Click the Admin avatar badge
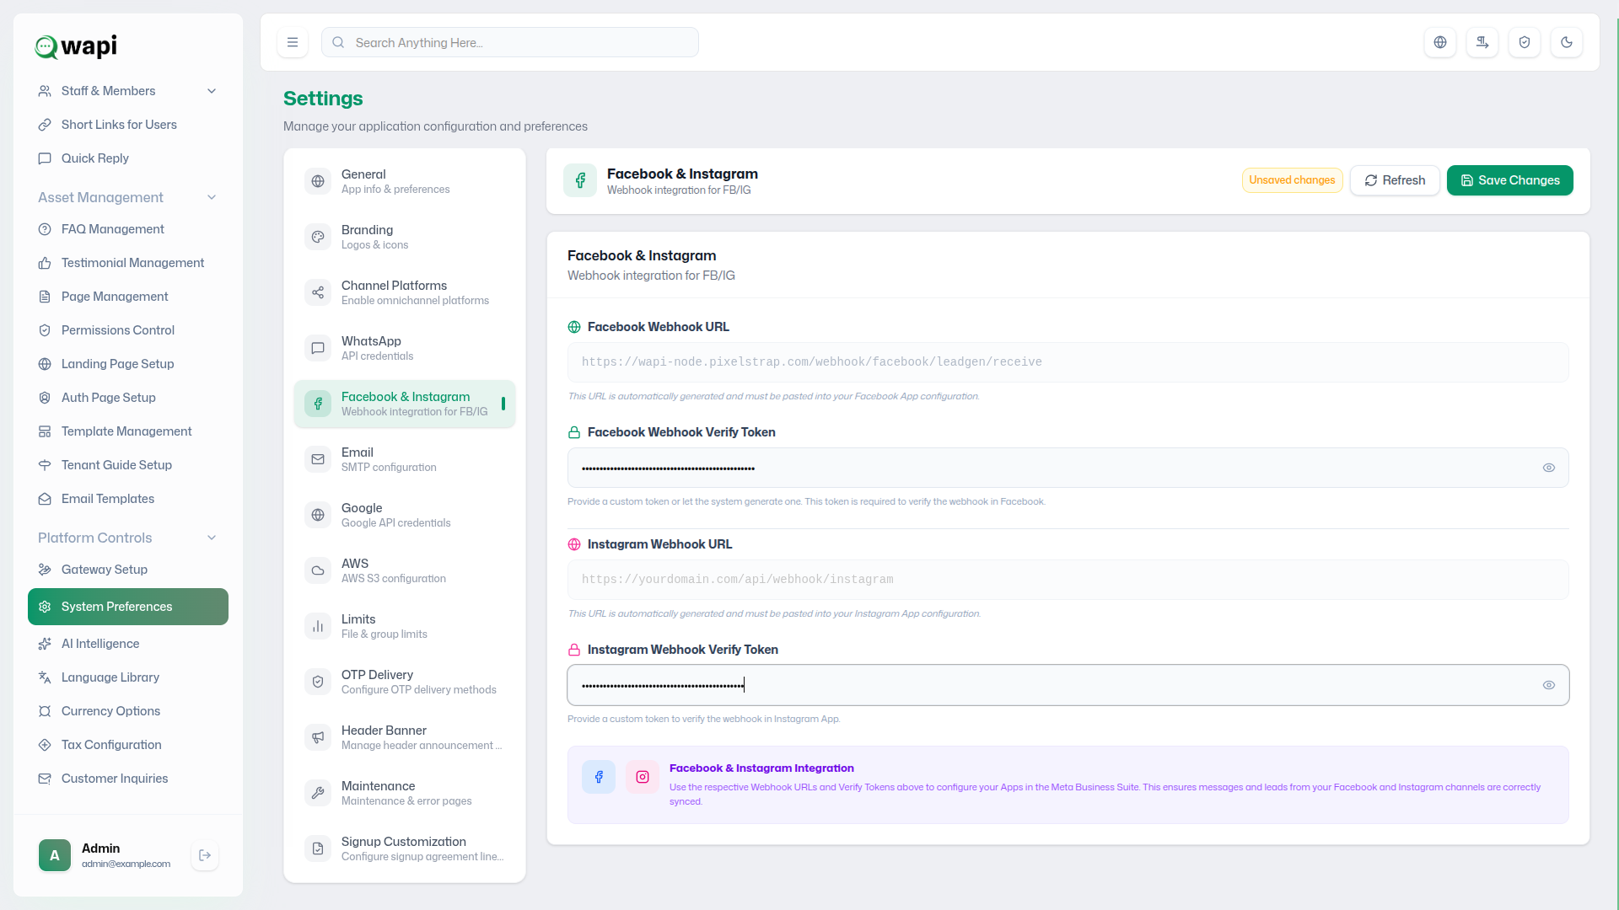 coord(55,855)
